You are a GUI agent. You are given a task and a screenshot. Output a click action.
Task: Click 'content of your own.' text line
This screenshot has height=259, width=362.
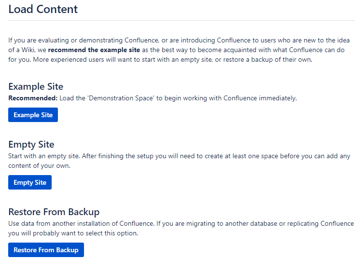point(39,165)
